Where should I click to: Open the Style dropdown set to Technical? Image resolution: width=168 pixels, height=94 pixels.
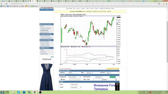90,73
